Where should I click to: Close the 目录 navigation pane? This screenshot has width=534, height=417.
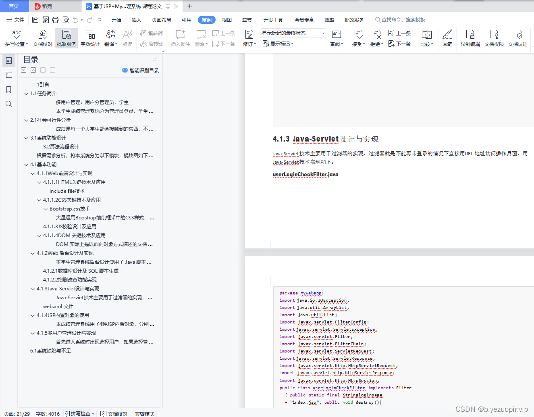[x=154, y=59]
